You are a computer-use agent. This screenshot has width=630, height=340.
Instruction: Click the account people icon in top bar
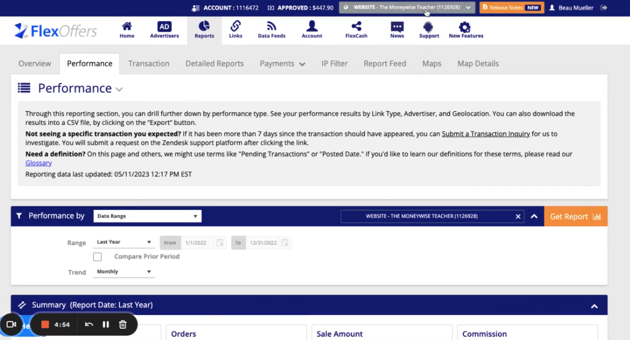(196, 8)
